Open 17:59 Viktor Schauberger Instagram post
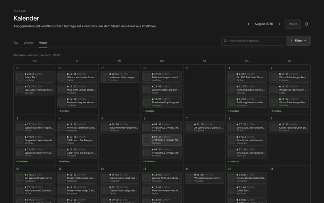 [x=289, y=77]
